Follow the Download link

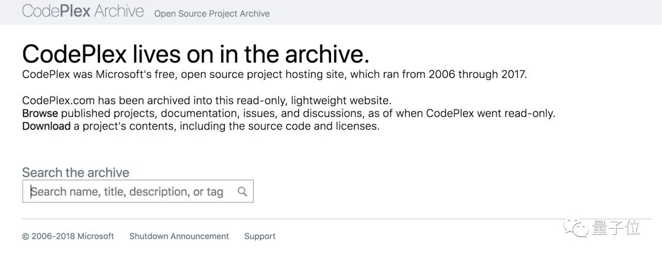[x=46, y=126]
